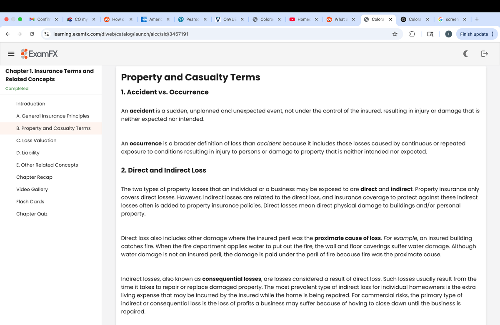The height and width of the screenshot is (325, 500).
Task: Click the 2. Direct and Indirect Loss heading
Action: tap(163, 170)
